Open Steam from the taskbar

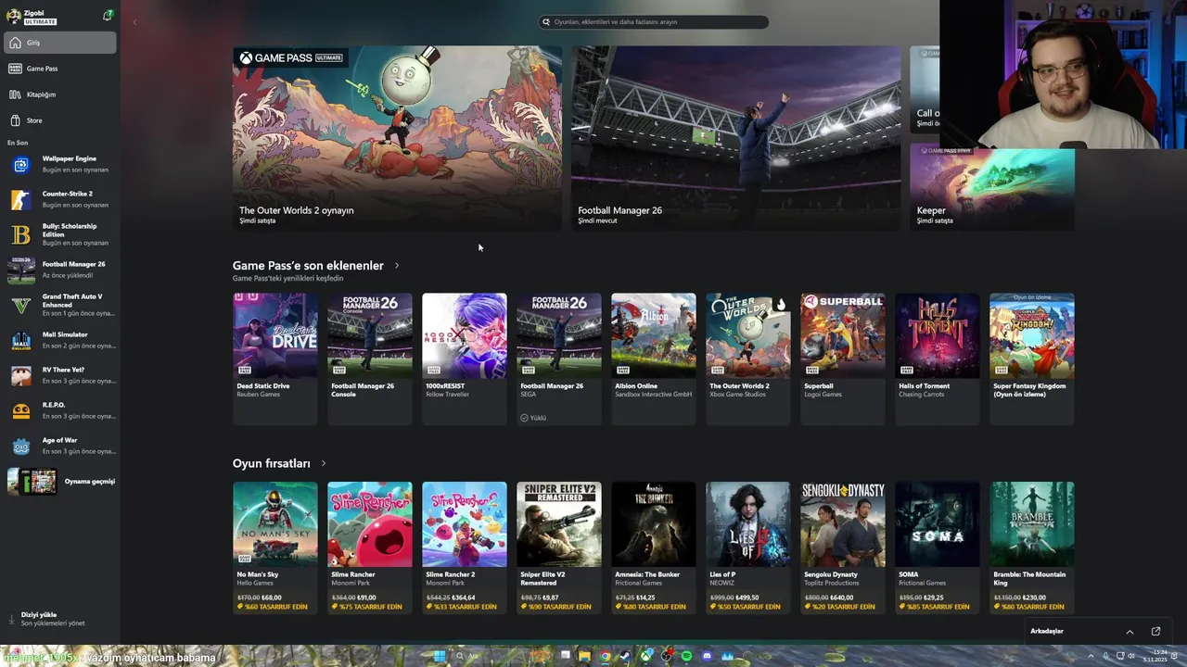[625, 657]
